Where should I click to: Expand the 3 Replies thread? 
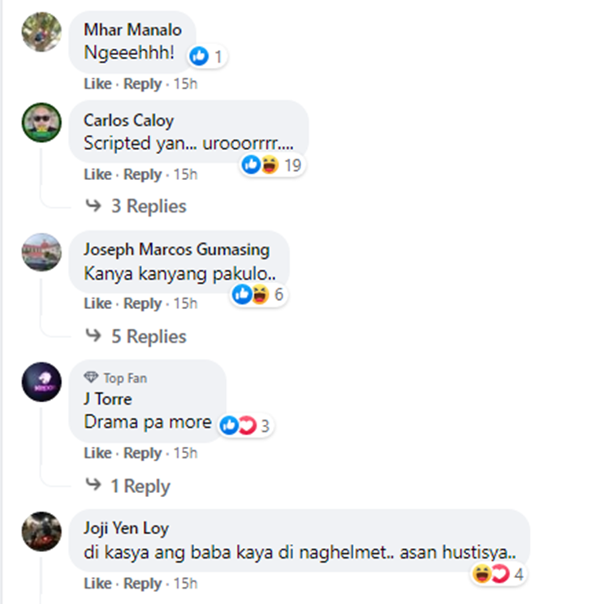[148, 206]
